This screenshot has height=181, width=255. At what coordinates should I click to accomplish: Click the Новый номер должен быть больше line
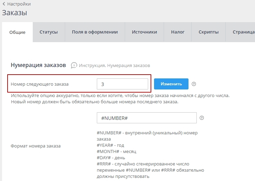pos(95,102)
